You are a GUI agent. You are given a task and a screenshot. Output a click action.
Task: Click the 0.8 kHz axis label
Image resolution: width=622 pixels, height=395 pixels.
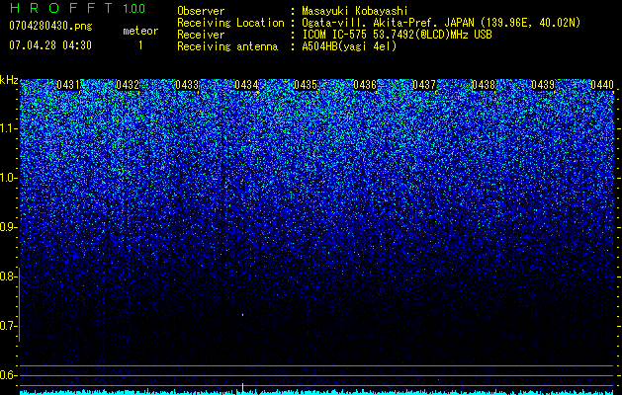click(8, 276)
